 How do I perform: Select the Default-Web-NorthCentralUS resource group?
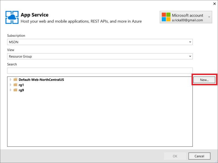tap(41, 80)
